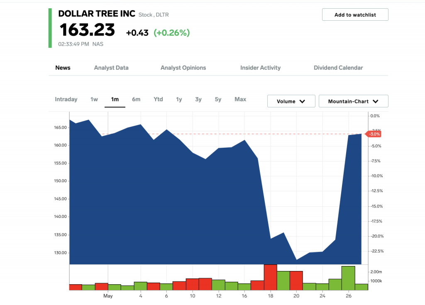Display the 5y chart range
Screen dimensions: 425x305
[218, 99]
